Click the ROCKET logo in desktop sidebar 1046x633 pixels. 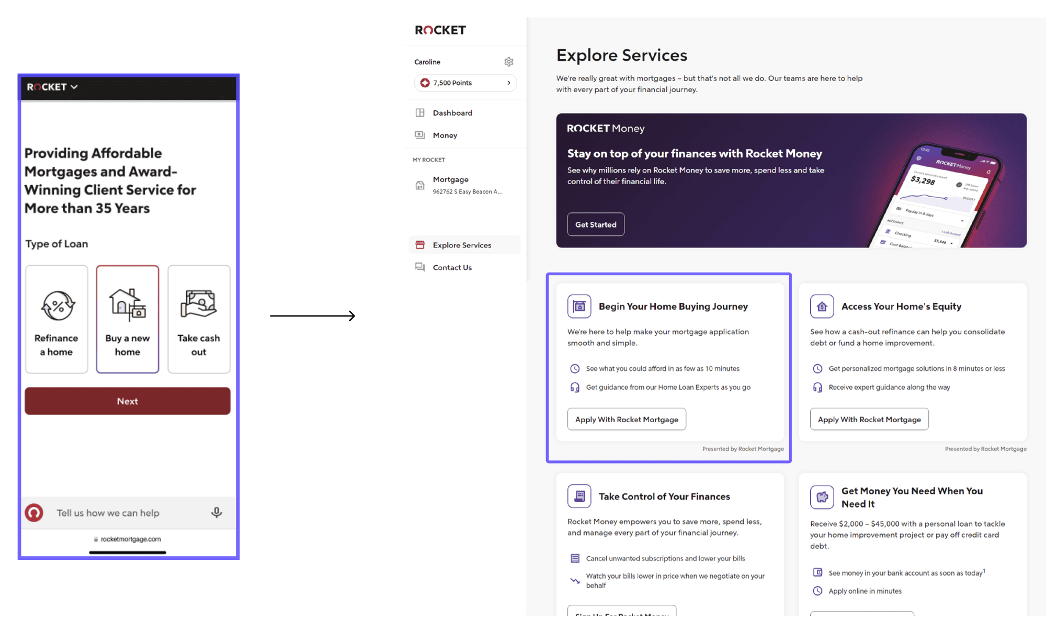coord(440,30)
